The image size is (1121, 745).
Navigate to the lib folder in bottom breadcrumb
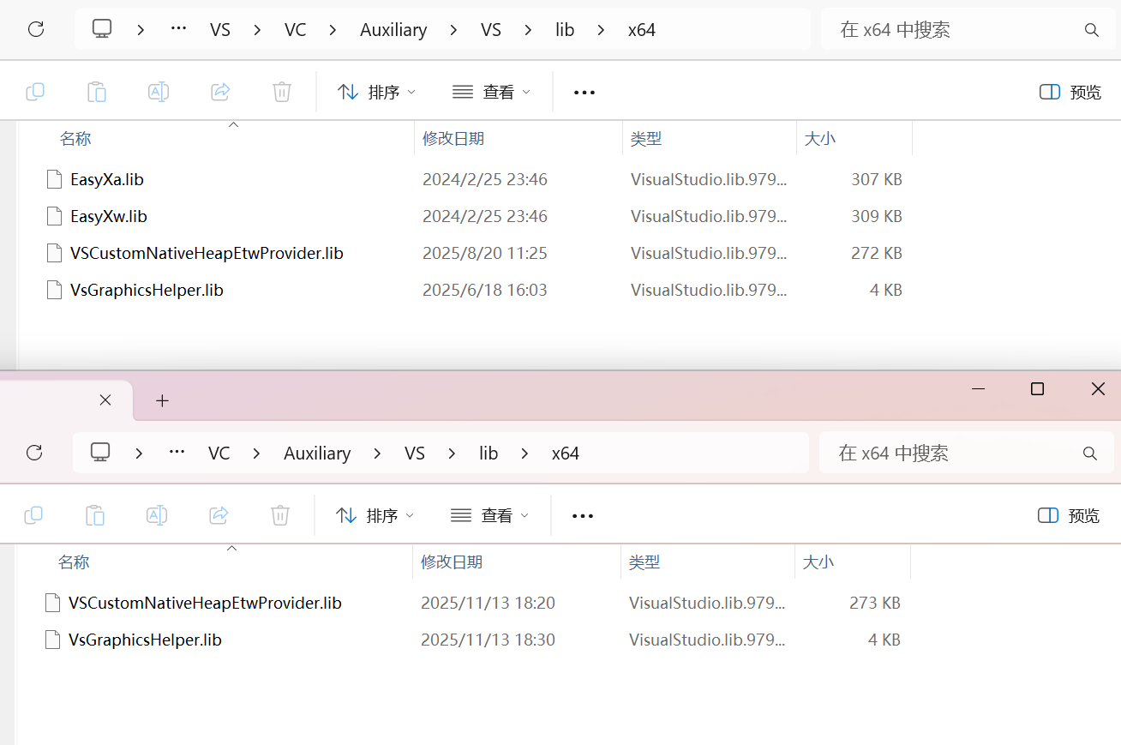(x=489, y=453)
